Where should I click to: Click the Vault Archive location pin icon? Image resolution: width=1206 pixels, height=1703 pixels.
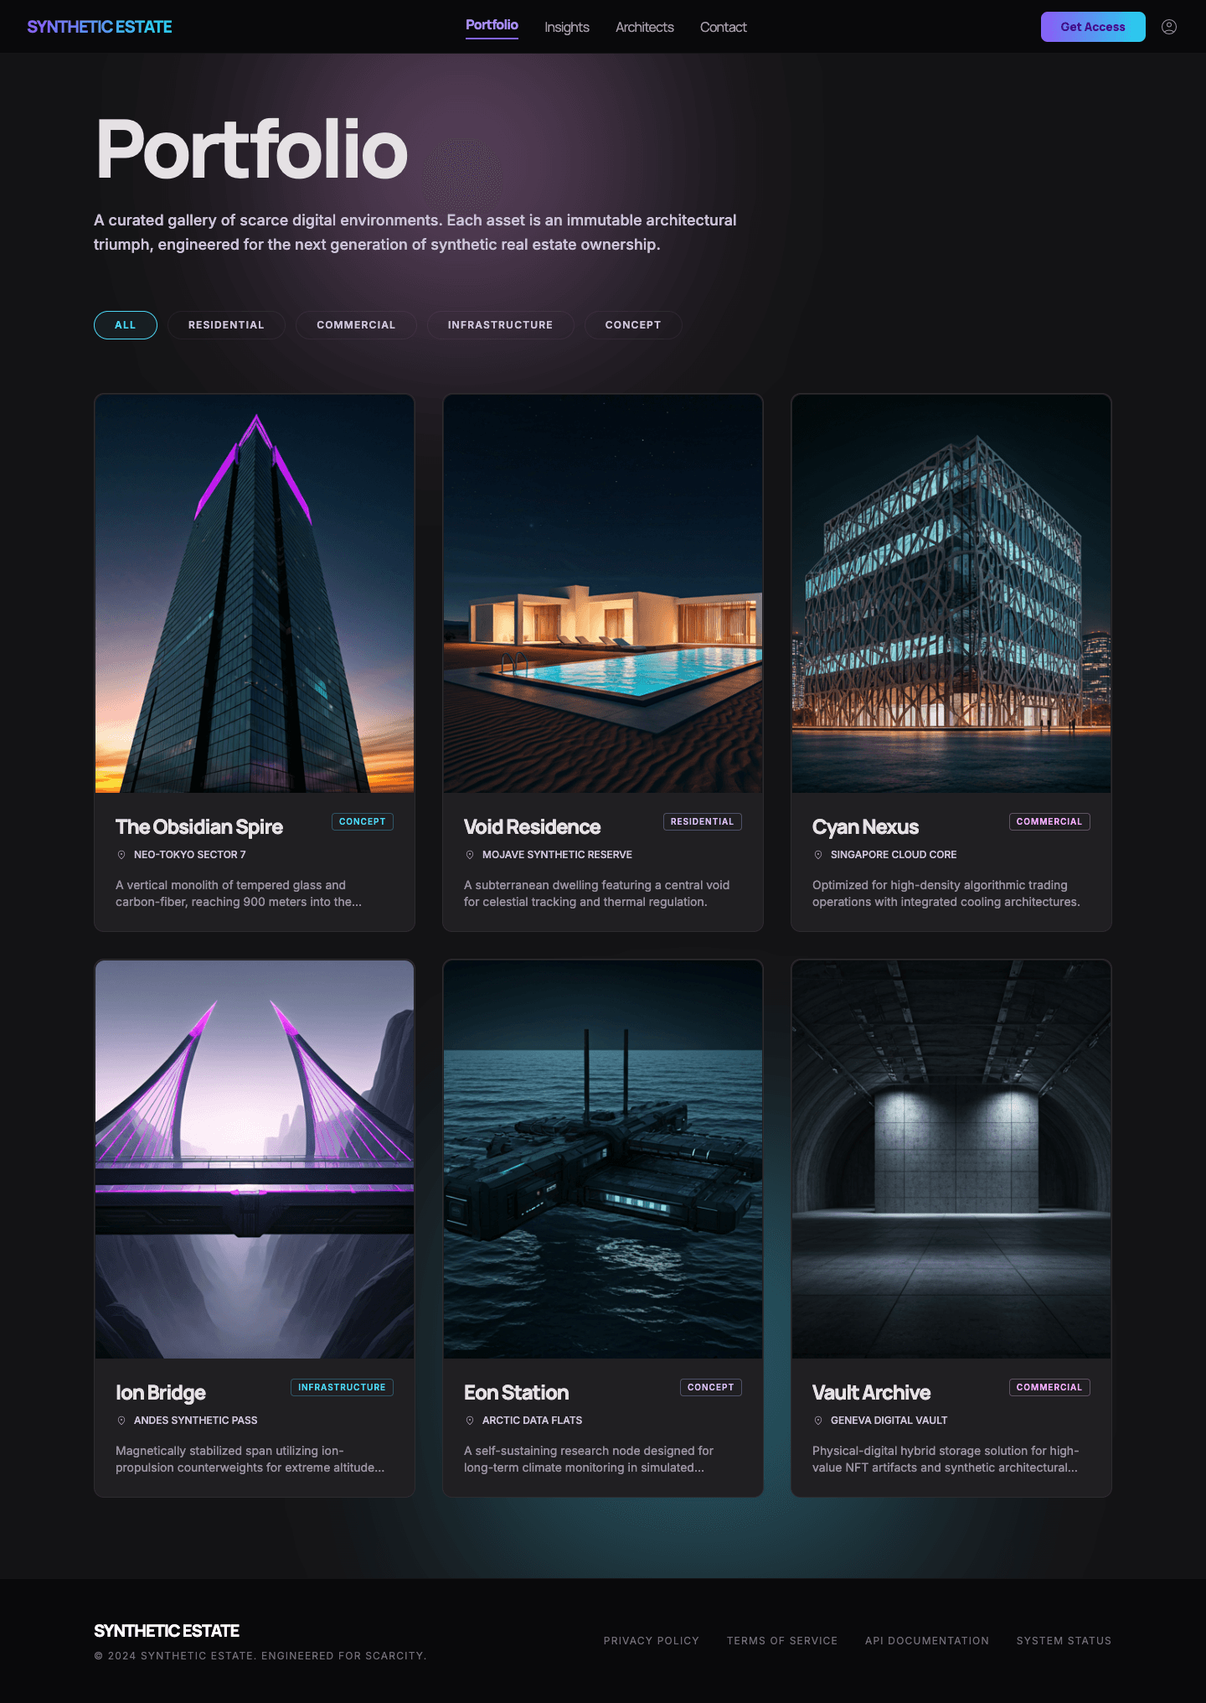(x=818, y=1421)
